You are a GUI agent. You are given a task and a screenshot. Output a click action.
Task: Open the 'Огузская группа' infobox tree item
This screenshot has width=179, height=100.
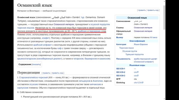pos(130,51)
